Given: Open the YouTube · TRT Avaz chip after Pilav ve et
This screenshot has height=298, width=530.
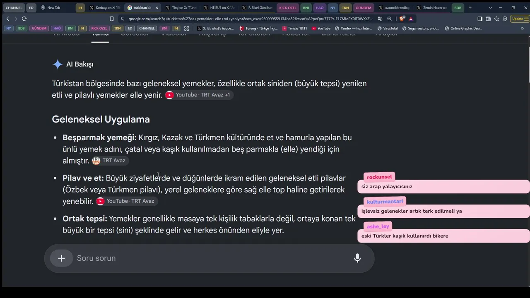Looking at the screenshot, I should [126, 201].
